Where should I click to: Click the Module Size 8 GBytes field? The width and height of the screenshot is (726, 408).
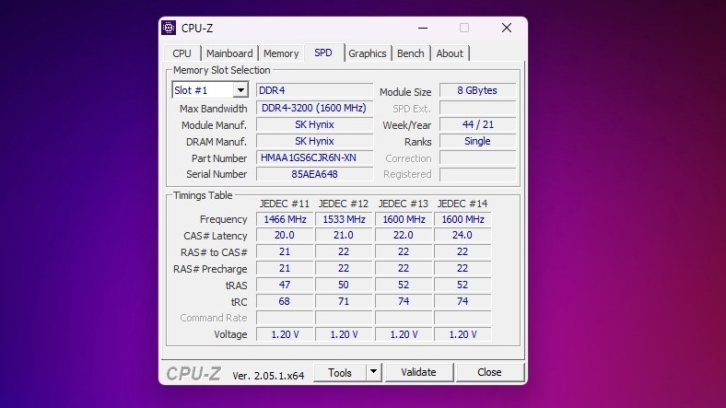tap(477, 91)
